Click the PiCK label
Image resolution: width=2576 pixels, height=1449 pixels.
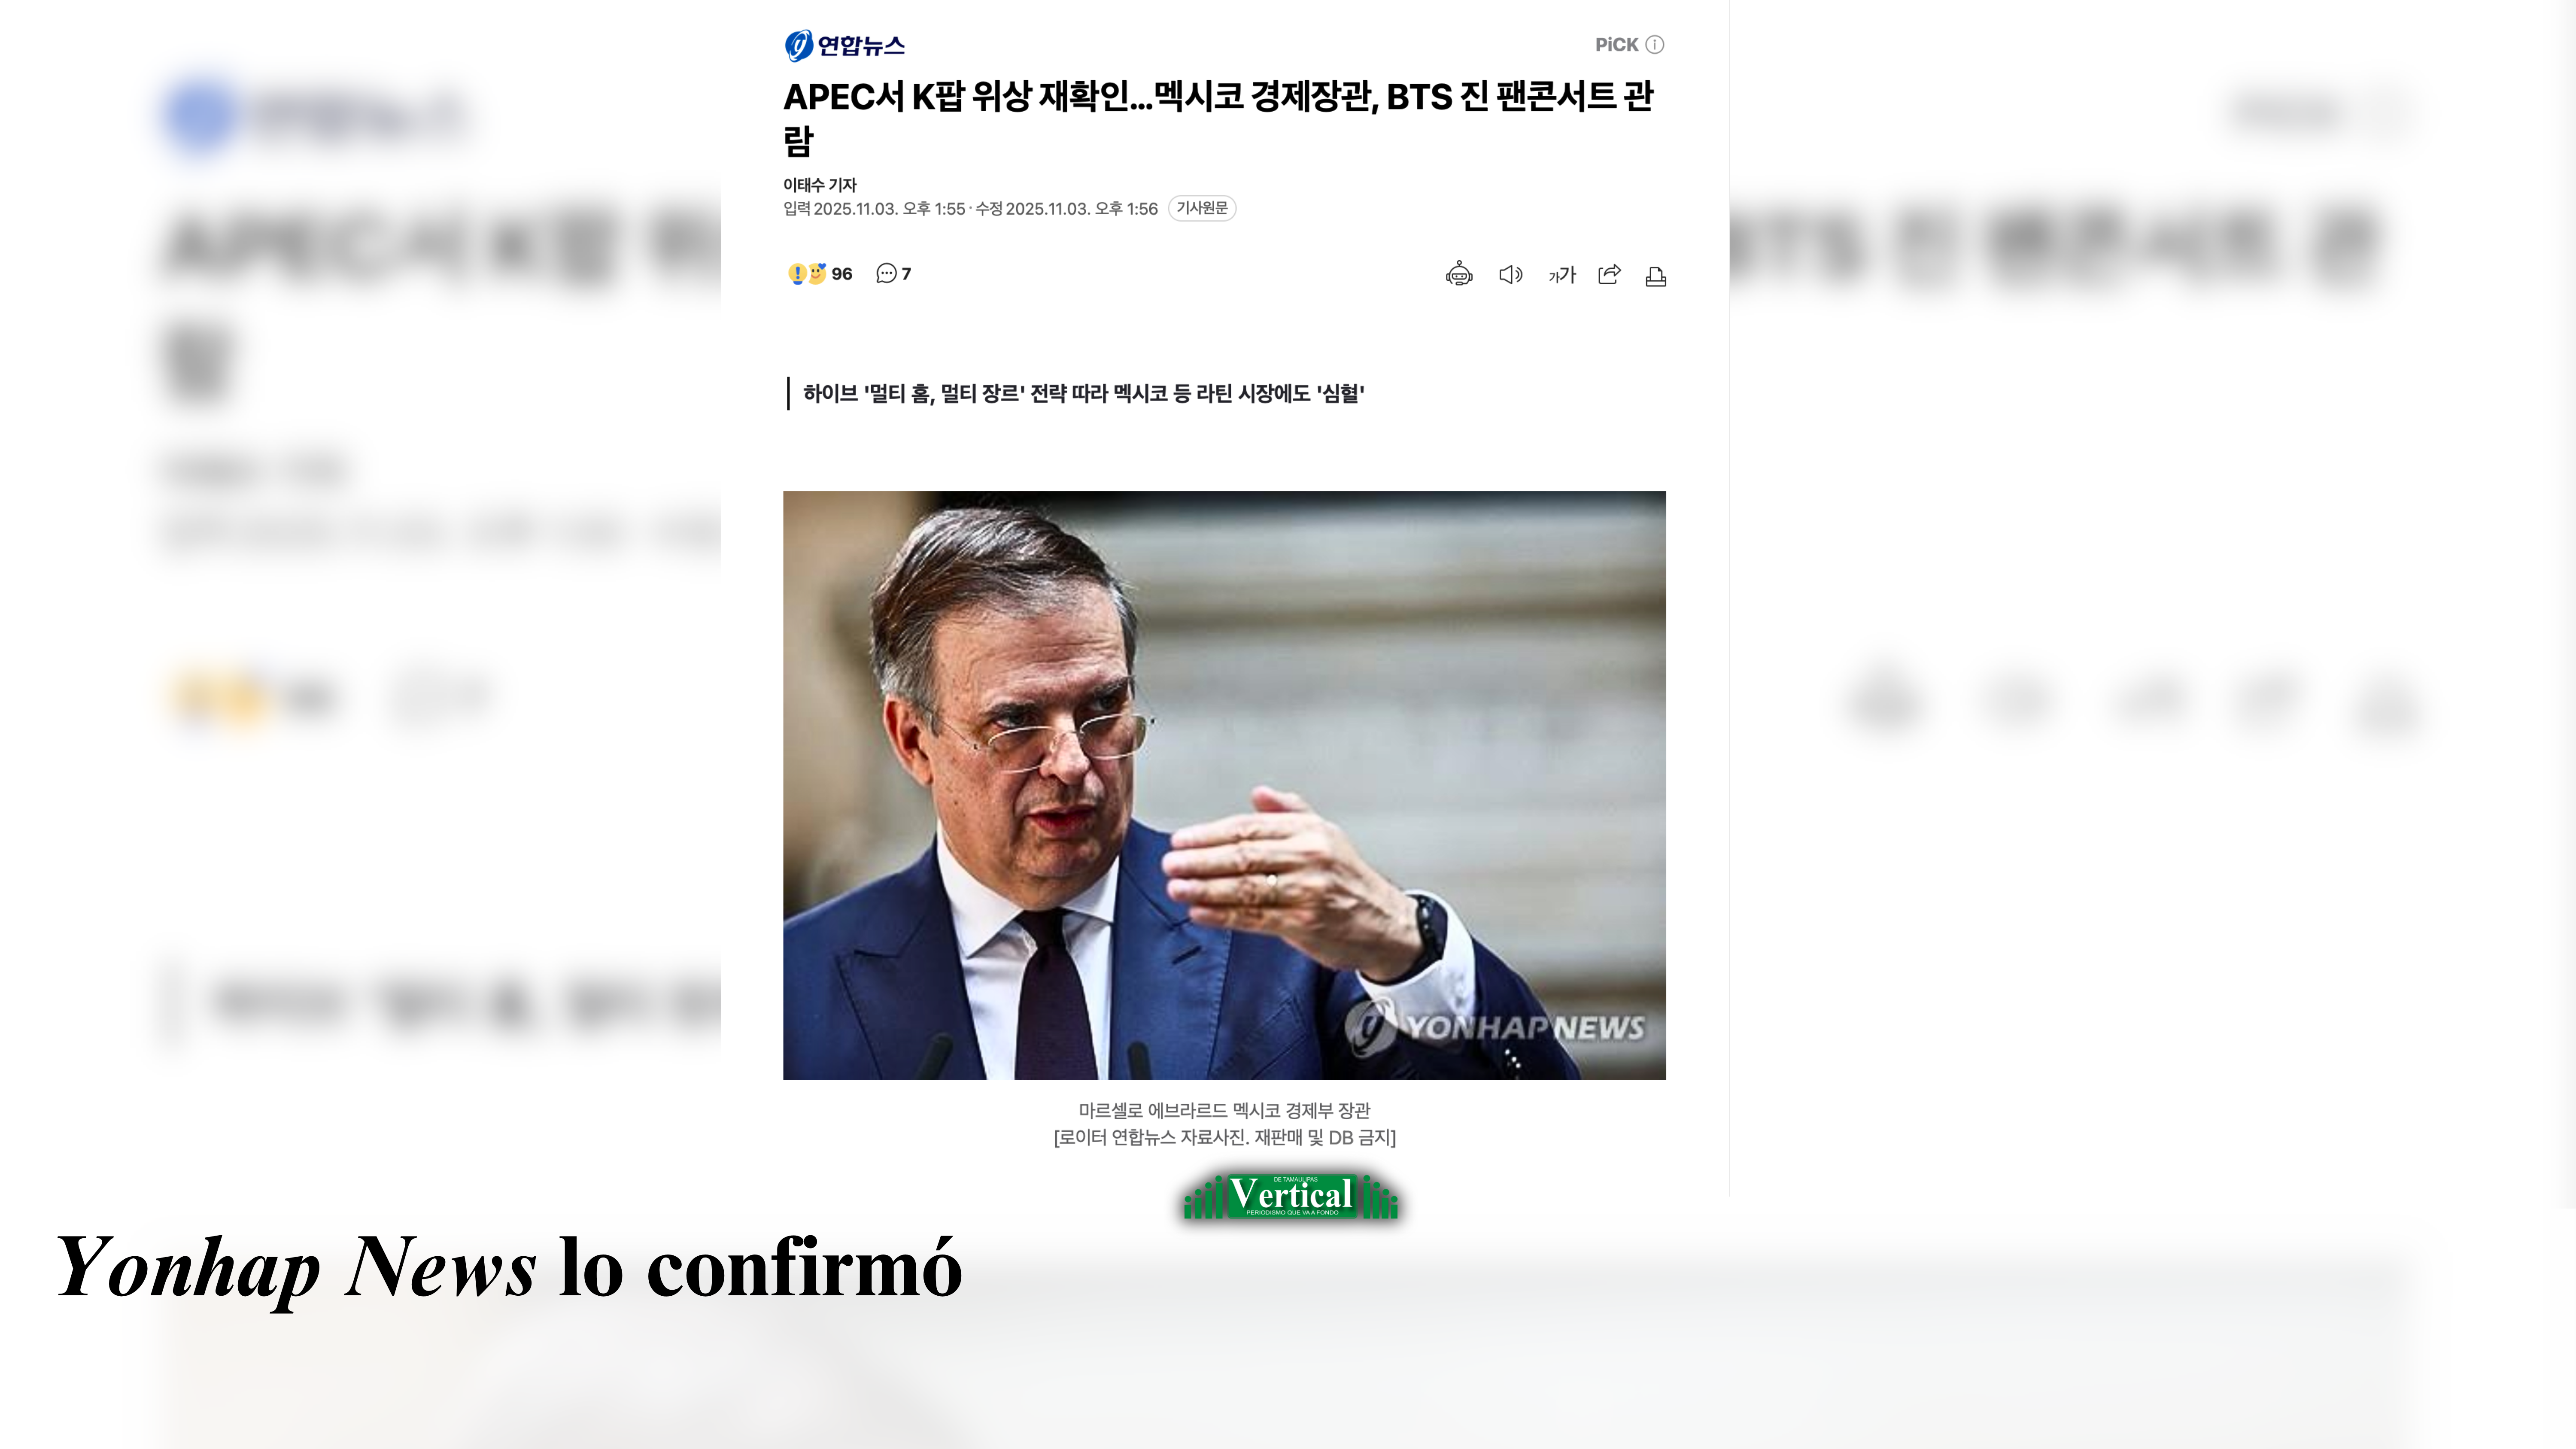(1616, 45)
